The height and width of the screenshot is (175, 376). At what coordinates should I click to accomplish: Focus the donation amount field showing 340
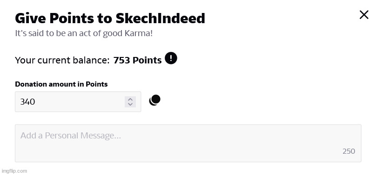(78, 101)
